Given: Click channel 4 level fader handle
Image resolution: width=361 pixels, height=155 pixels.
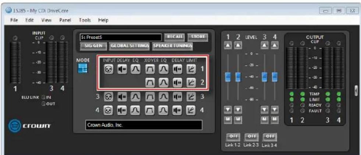Looking at the screenshot, I should click(x=274, y=77).
